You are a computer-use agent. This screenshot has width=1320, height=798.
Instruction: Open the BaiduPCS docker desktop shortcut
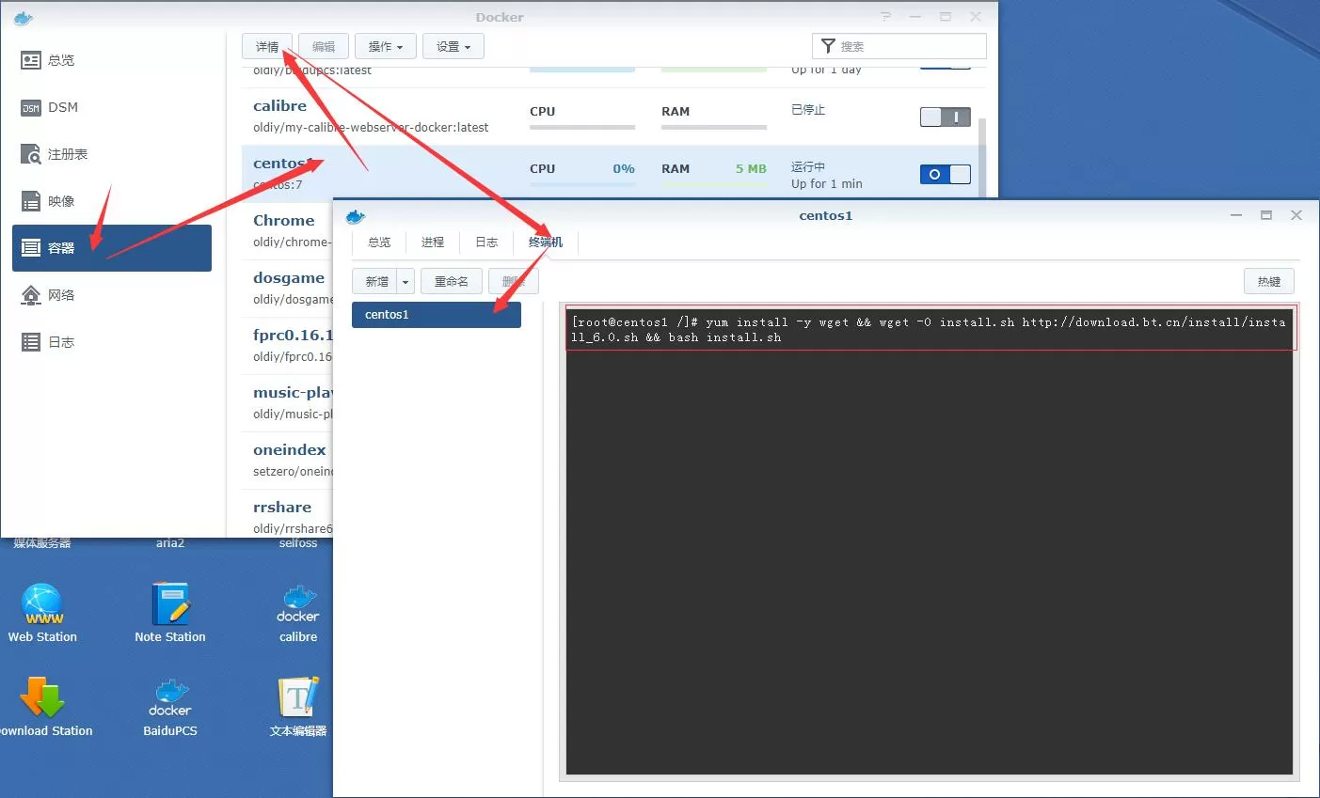(170, 707)
